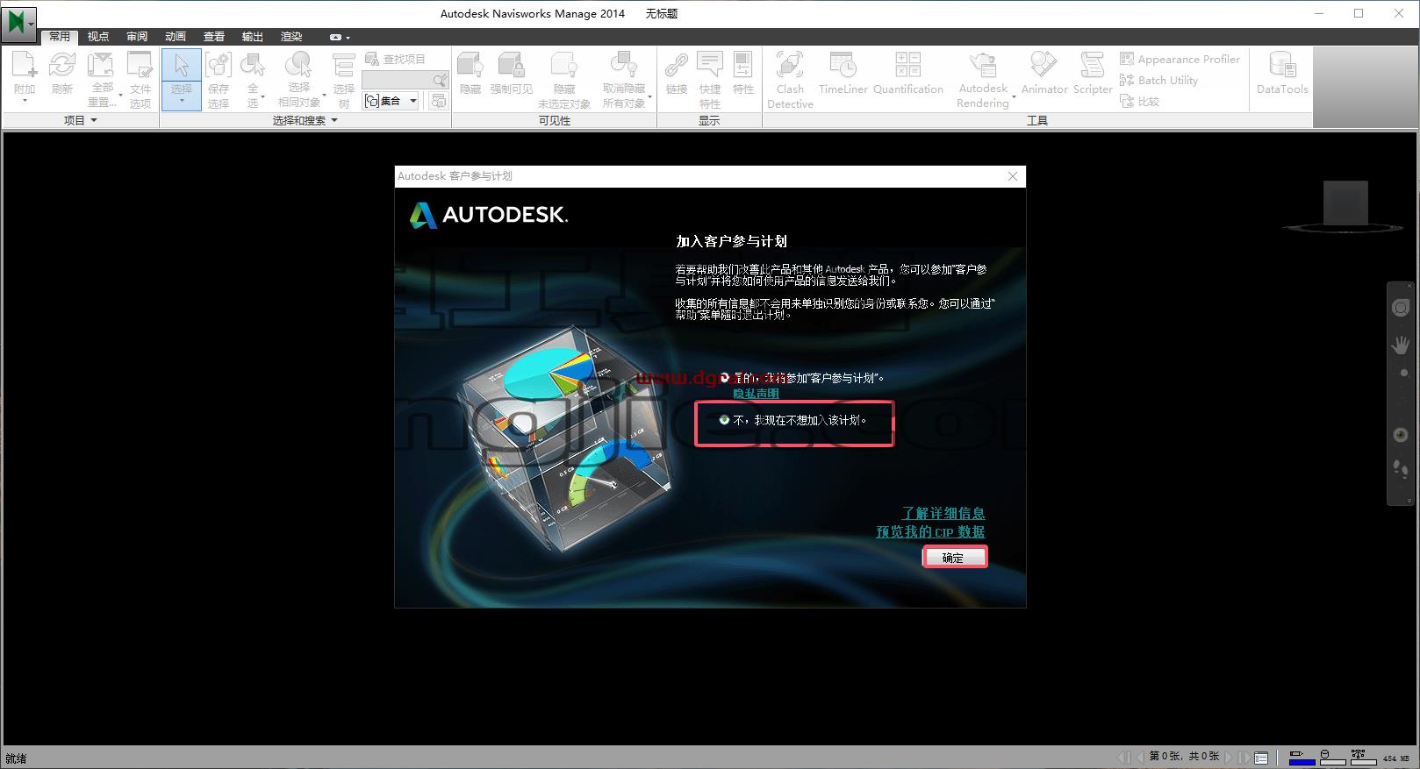
Task: Open the Navisworks application menu button
Action: 18,24
